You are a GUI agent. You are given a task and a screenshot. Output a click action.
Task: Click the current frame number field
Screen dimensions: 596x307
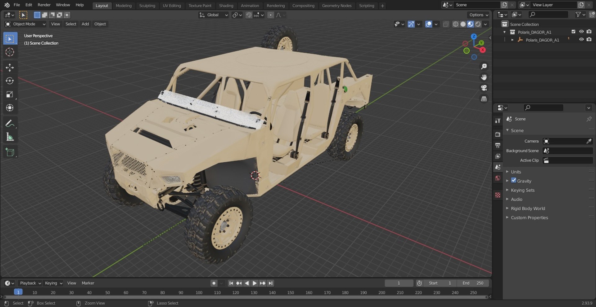[399, 283]
